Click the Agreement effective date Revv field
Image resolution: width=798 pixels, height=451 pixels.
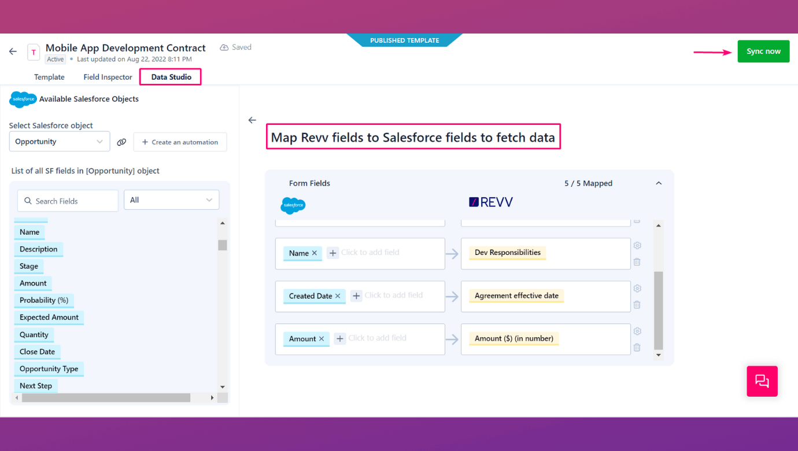[516, 296]
